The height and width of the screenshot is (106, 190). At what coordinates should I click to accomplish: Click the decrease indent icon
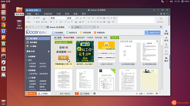(98, 18)
